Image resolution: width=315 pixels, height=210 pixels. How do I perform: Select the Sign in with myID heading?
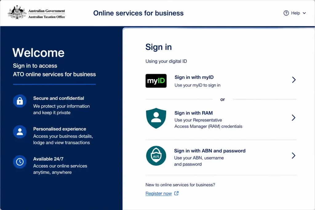coord(194,77)
